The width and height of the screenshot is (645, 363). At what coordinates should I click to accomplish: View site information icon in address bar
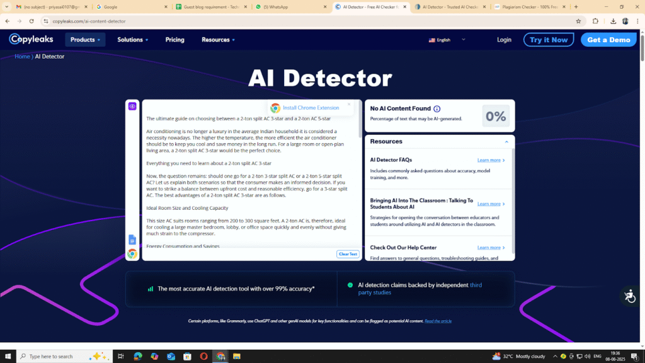(45, 21)
